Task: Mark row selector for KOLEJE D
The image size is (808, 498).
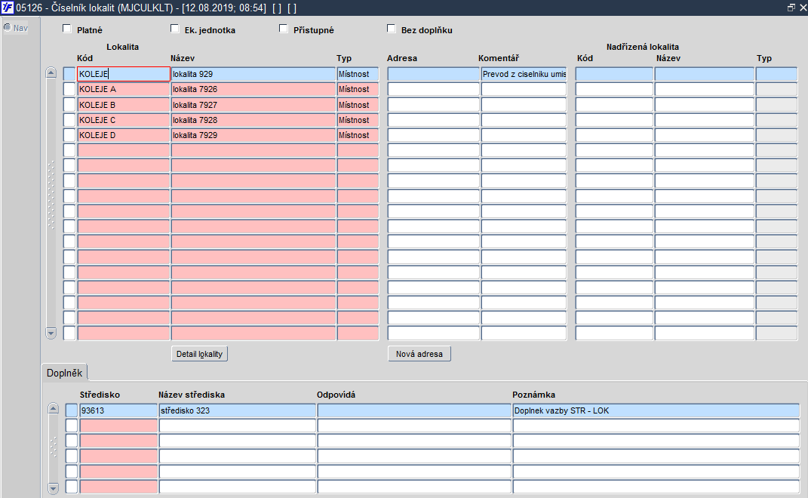Action: 69,135
